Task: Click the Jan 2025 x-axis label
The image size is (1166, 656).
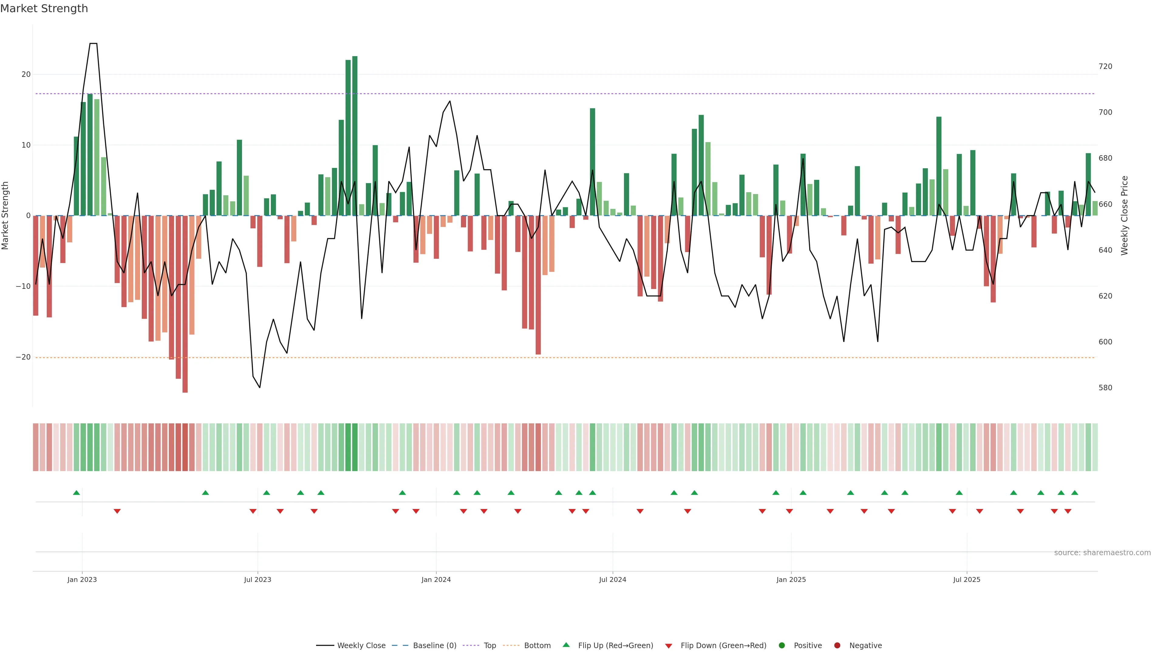Action: [791, 579]
